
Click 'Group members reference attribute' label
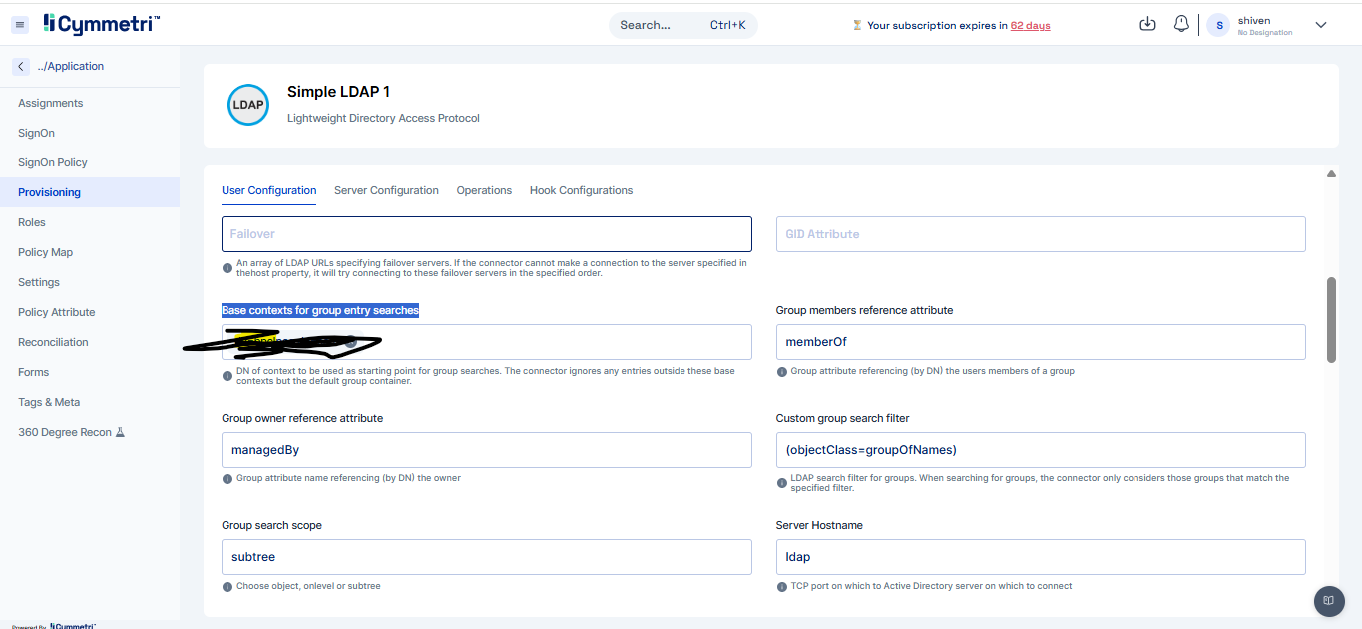pos(864,310)
